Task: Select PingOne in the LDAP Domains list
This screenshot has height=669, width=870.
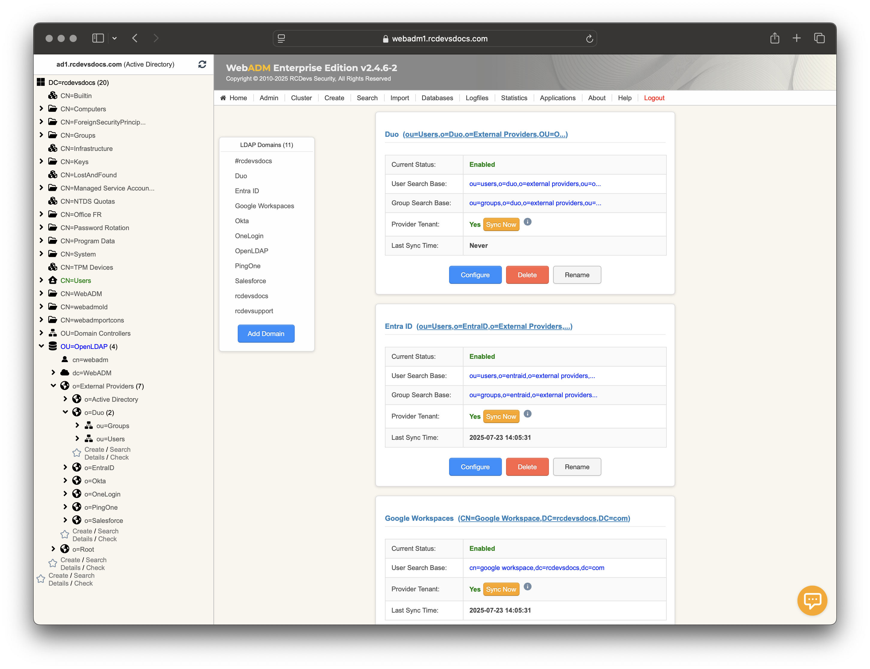Action: 248,265
